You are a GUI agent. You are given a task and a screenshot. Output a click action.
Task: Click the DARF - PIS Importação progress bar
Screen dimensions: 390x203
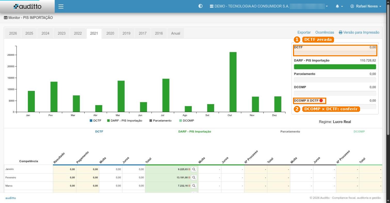point(335,67)
